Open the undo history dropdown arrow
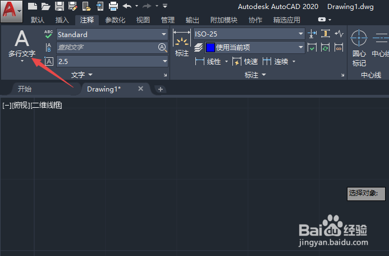 click(x=137, y=6)
